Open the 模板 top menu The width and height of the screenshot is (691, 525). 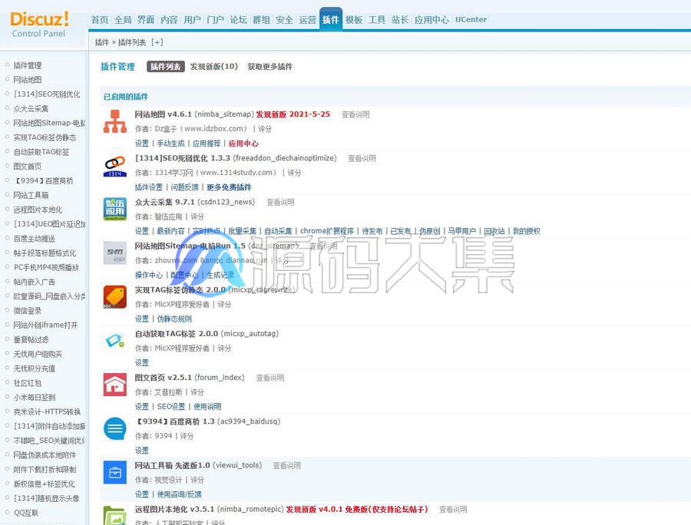pos(354,20)
